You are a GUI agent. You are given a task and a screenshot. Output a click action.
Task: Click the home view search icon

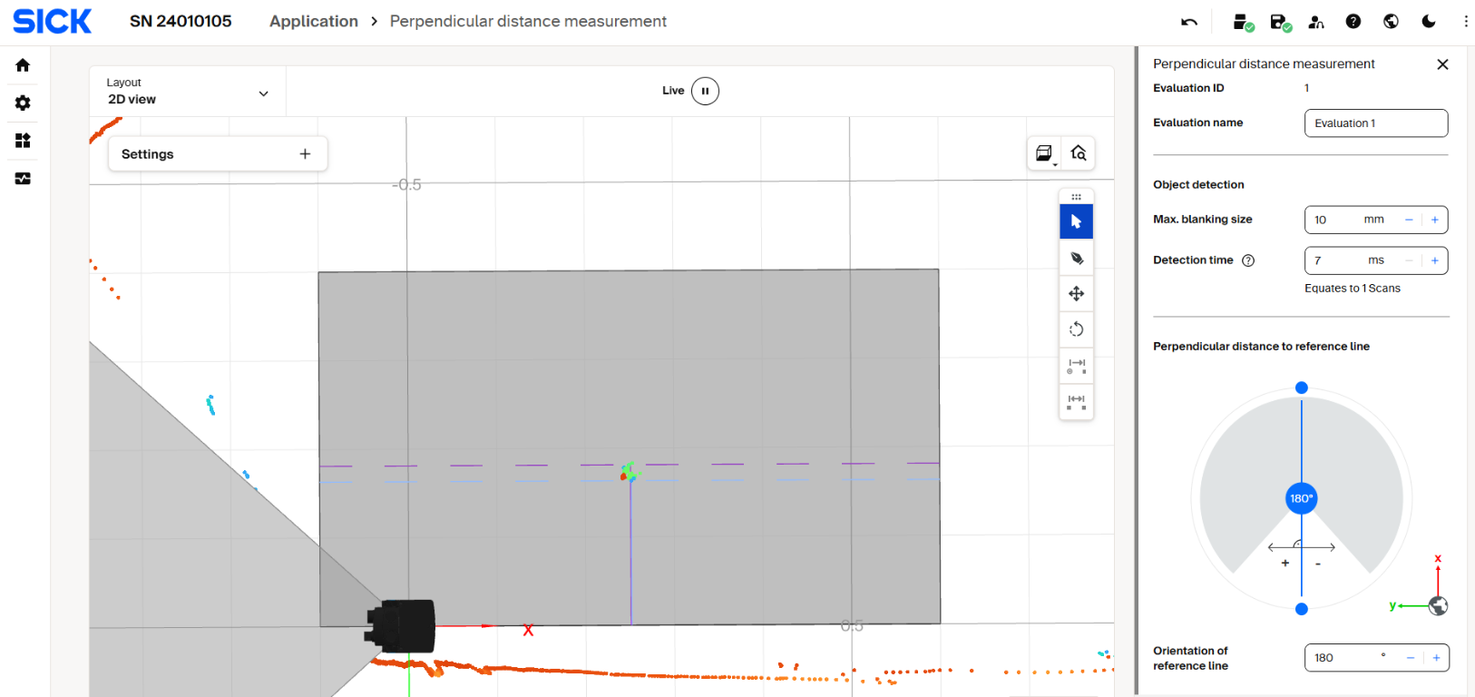(1079, 152)
